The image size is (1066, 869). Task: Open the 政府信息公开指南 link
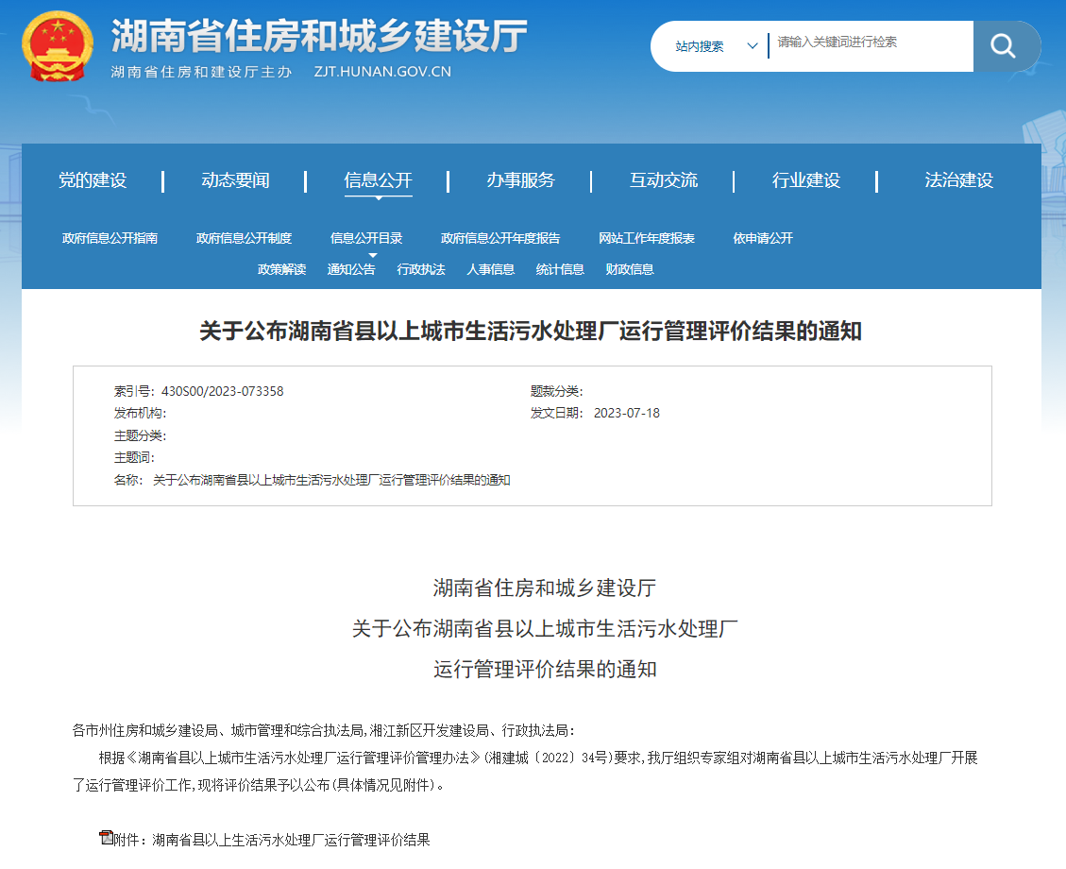coord(114,239)
